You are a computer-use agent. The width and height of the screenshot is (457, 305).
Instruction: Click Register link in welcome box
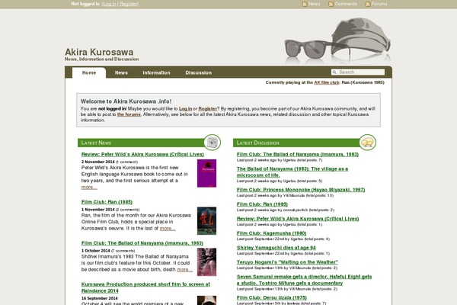tap(207, 108)
